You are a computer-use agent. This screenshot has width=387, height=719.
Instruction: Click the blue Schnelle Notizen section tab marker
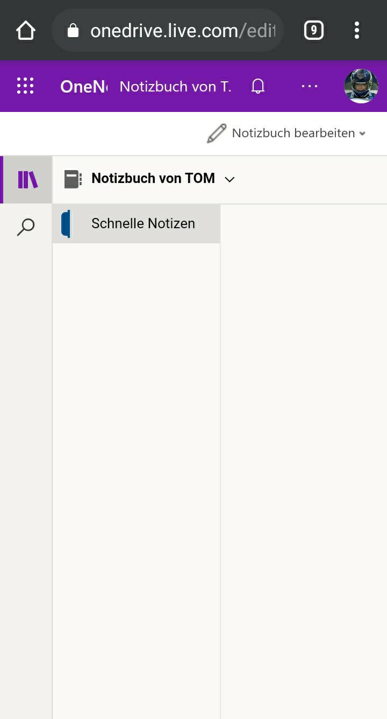(66, 224)
